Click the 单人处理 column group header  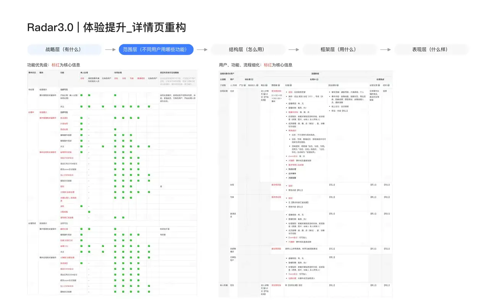pos(84,72)
